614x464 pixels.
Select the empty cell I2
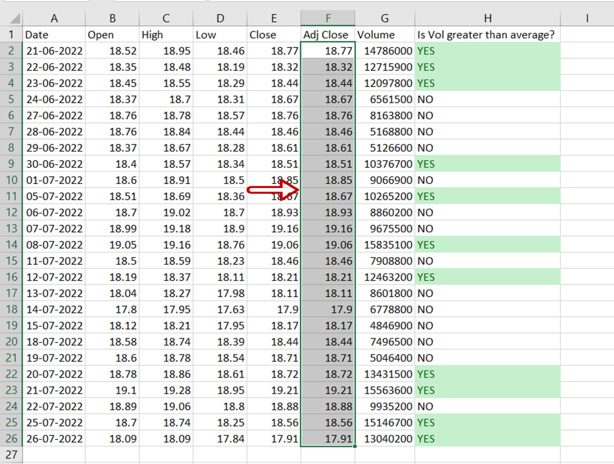click(x=587, y=51)
